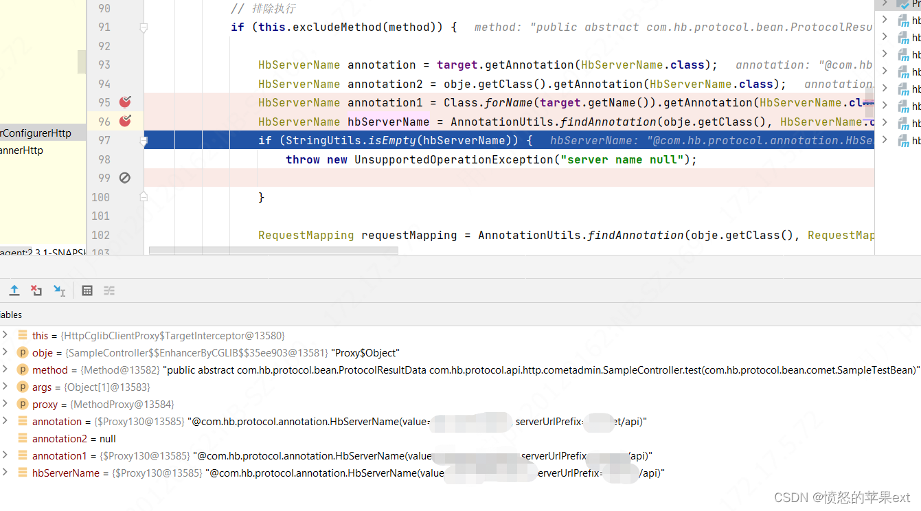Expand the 'method' variable node
Screen dimensions: 921x511
click(5, 370)
